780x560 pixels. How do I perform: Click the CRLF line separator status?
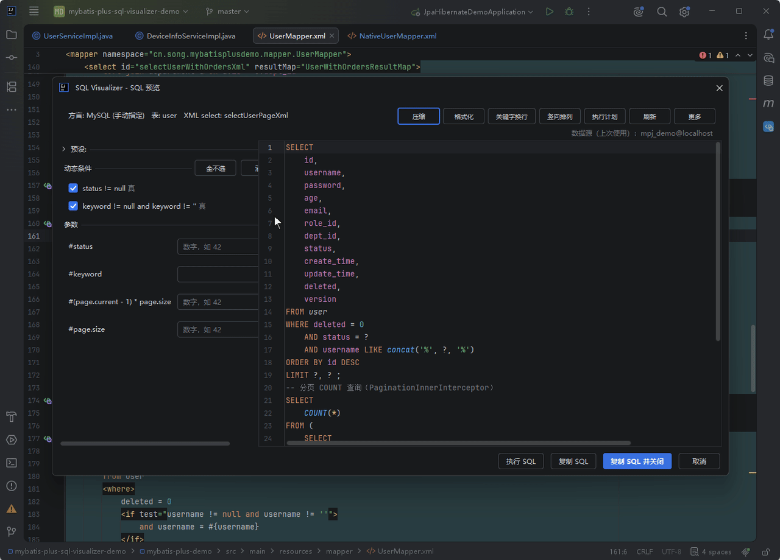[645, 551]
